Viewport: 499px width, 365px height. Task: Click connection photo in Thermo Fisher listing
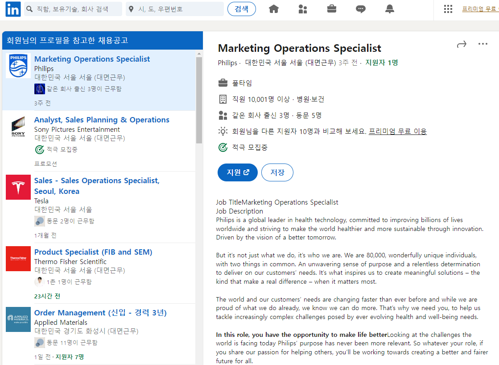[39, 282]
